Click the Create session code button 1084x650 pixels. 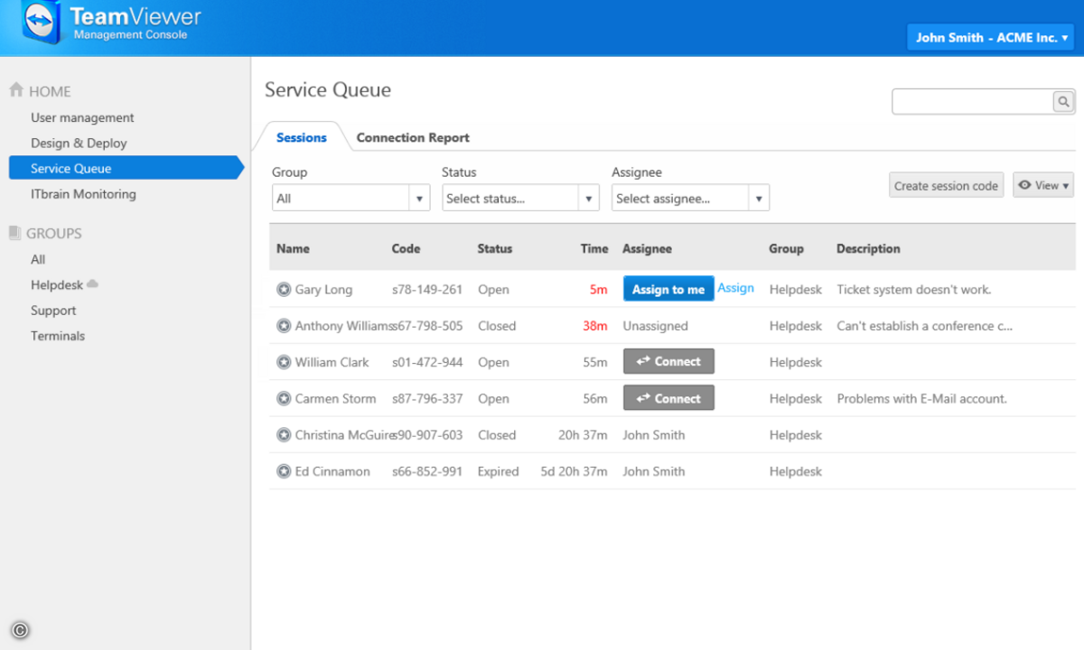946,185
